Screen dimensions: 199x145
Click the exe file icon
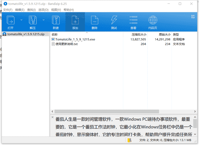53,39
